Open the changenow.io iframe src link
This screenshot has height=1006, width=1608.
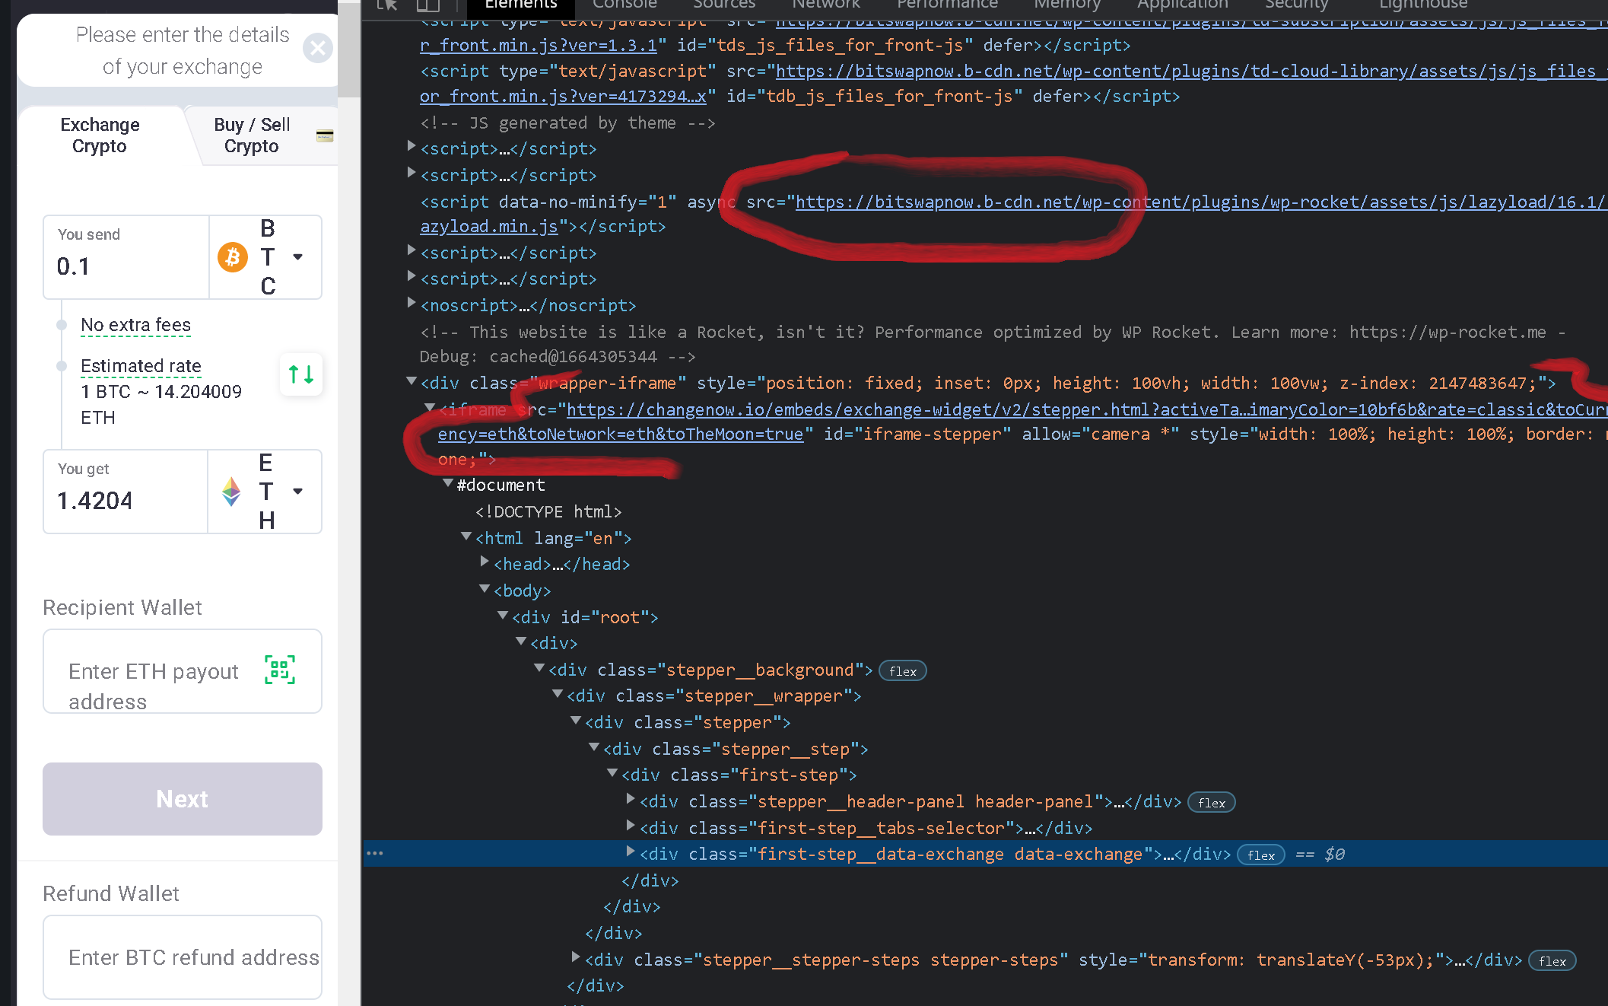tap(1087, 409)
